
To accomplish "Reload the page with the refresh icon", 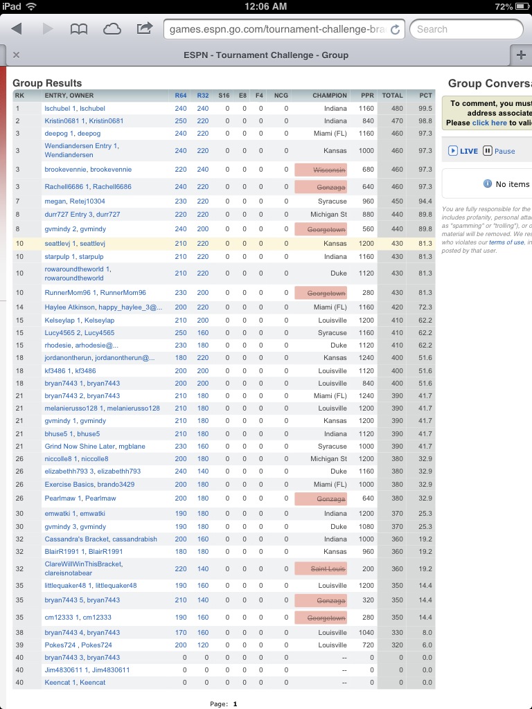I will [395, 29].
